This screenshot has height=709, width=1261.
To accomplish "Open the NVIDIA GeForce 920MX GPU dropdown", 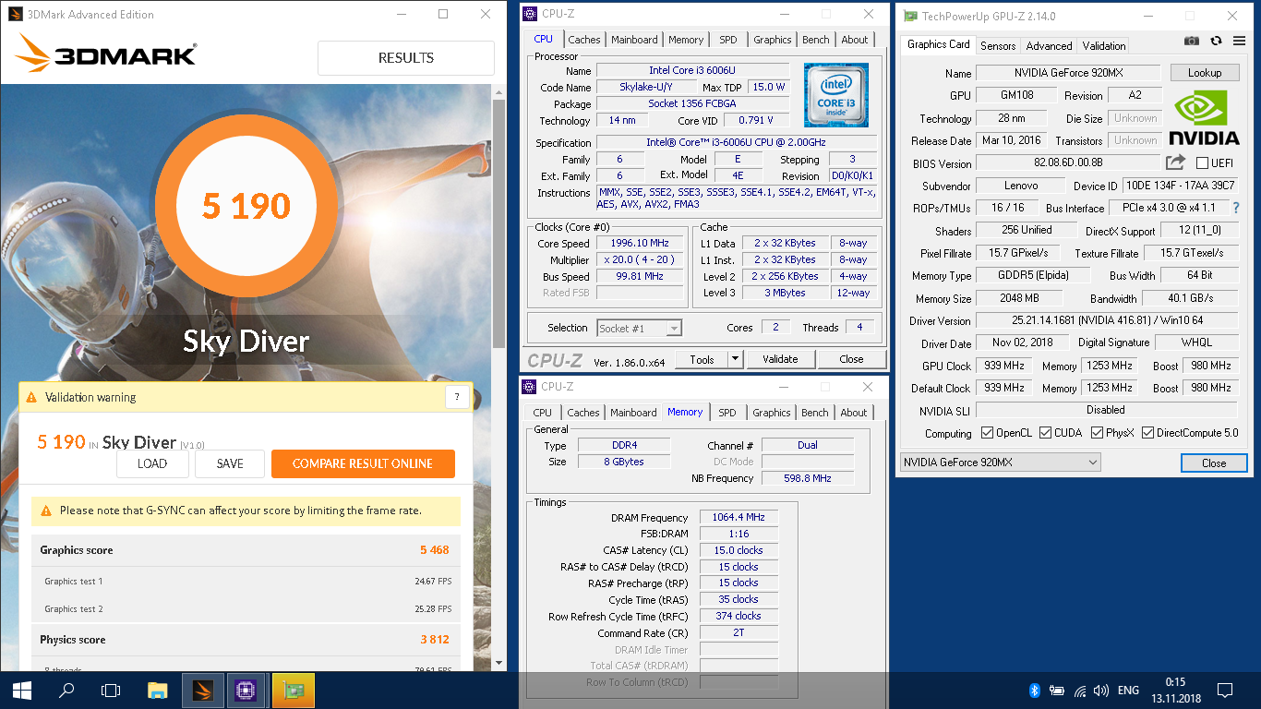I will coord(1001,463).
